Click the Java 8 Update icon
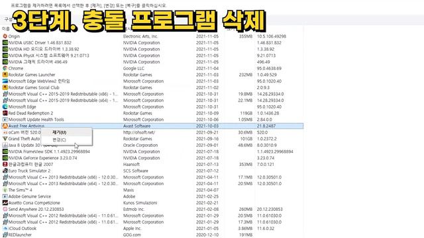The height and width of the screenshot is (238, 424). (5, 145)
